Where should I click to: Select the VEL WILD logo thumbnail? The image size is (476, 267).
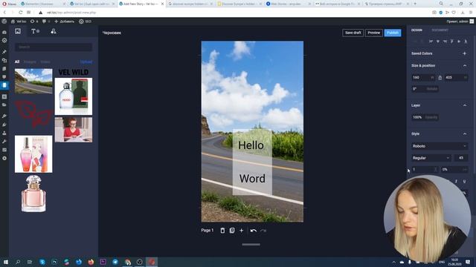click(x=74, y=73)
